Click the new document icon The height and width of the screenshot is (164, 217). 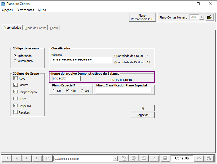[48, 158]
